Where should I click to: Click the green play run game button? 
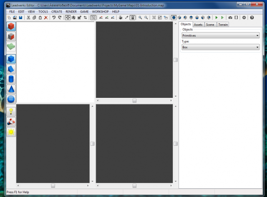tap(217, 18)
